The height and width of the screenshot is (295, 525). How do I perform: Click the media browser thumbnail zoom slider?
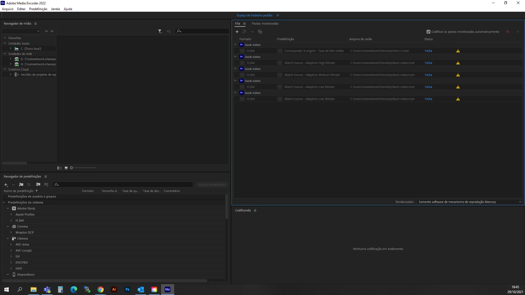83,168
